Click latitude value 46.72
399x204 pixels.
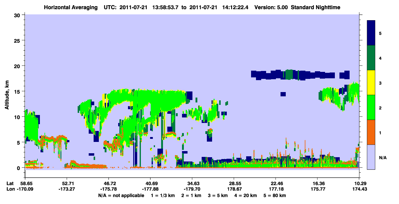click(108, 183)
